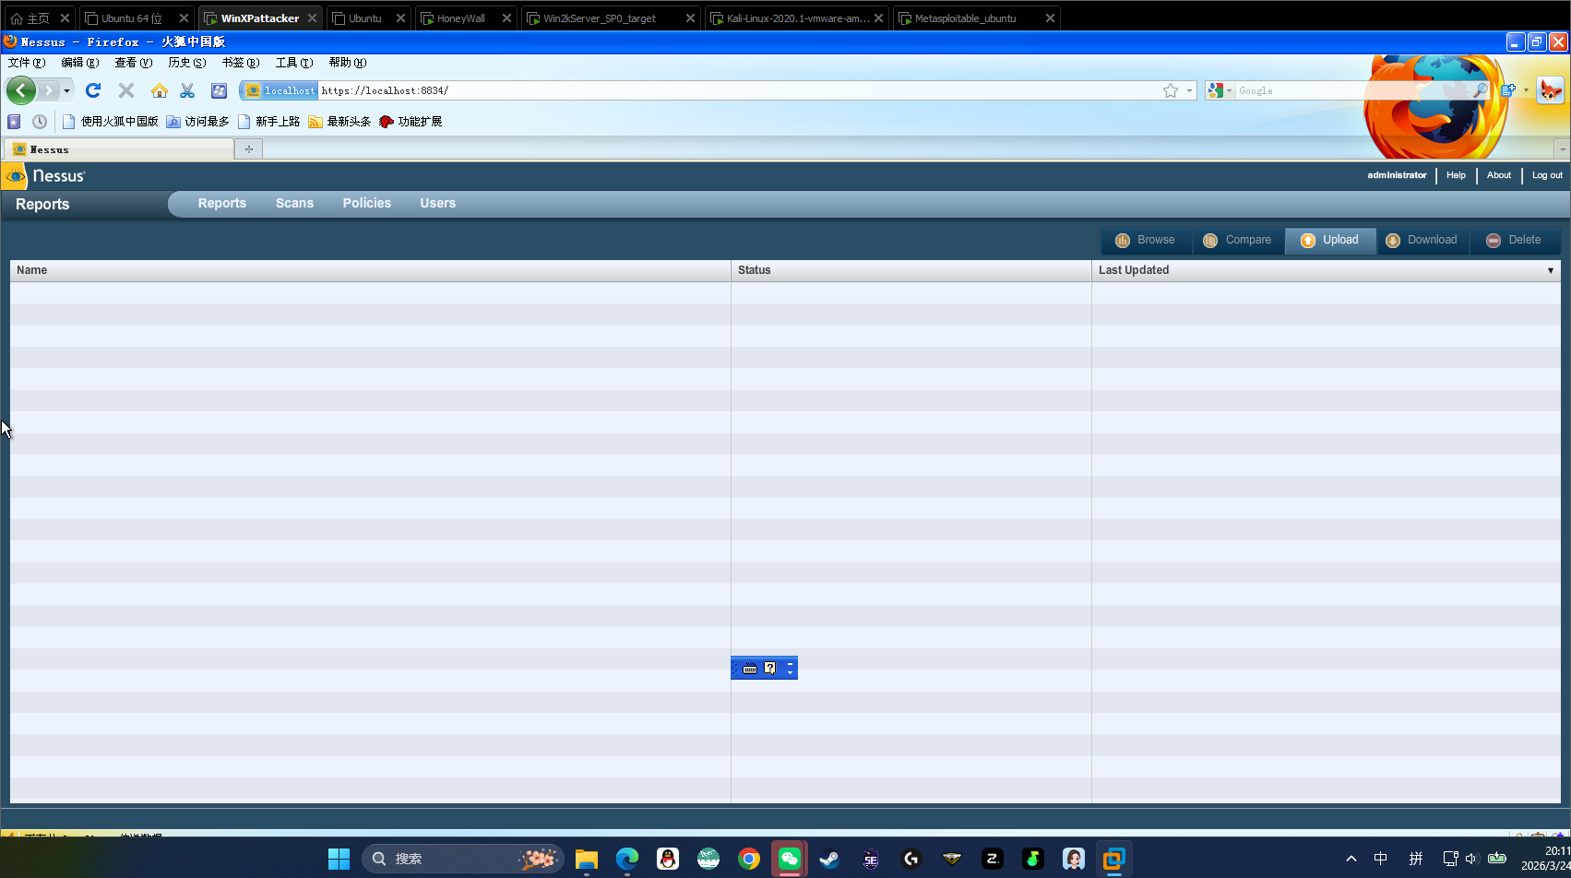Go to the Firefox home page
The height and width of the screenshot is (878, 1571).
tap(160, 90)
